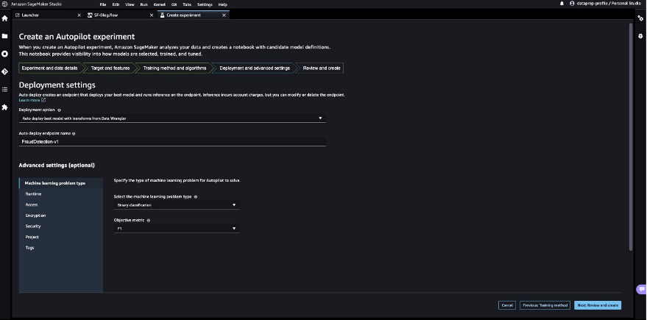Open the right sidebar settings gear icon
The width and height of the screenshot is (647, 320).
[x=640, y=36]
